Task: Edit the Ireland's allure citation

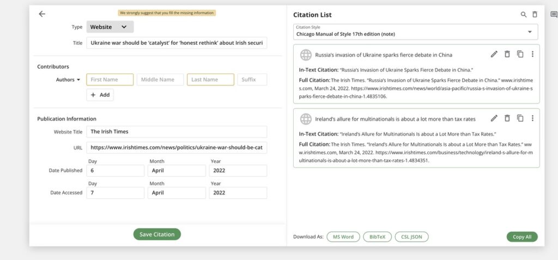Action: pyautogui.click(x=494, y=118)
